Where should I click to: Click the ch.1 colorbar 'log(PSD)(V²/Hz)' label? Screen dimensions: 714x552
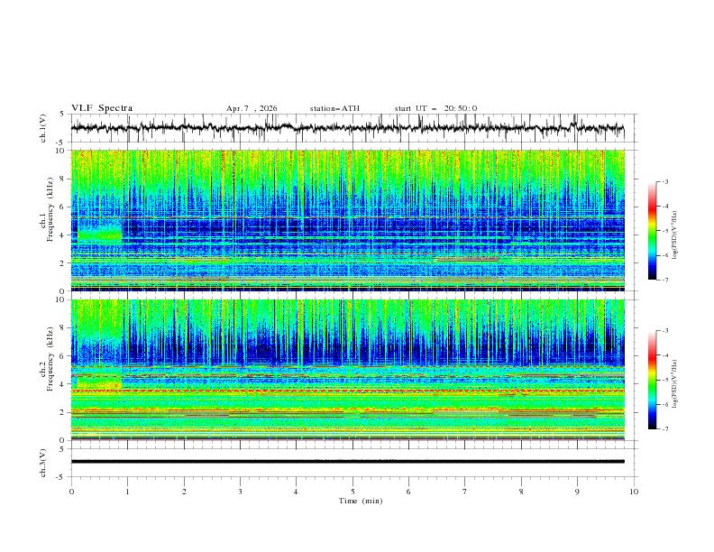click(x=675, y=235)
